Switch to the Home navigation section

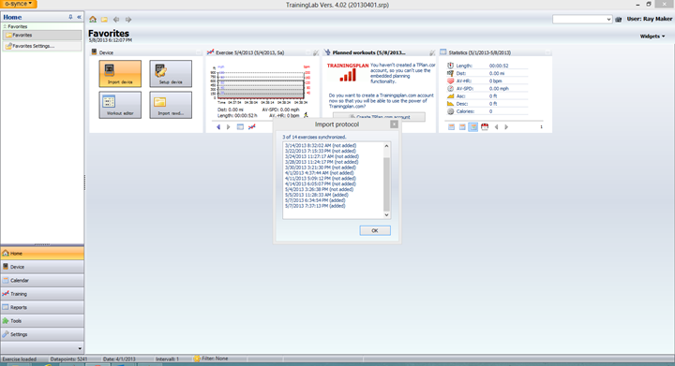(x=42, y=254)
